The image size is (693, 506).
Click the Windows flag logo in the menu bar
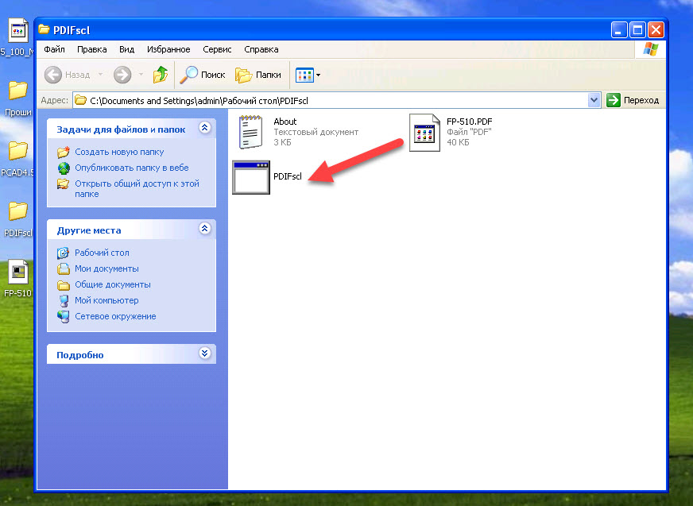pos(651,49)
